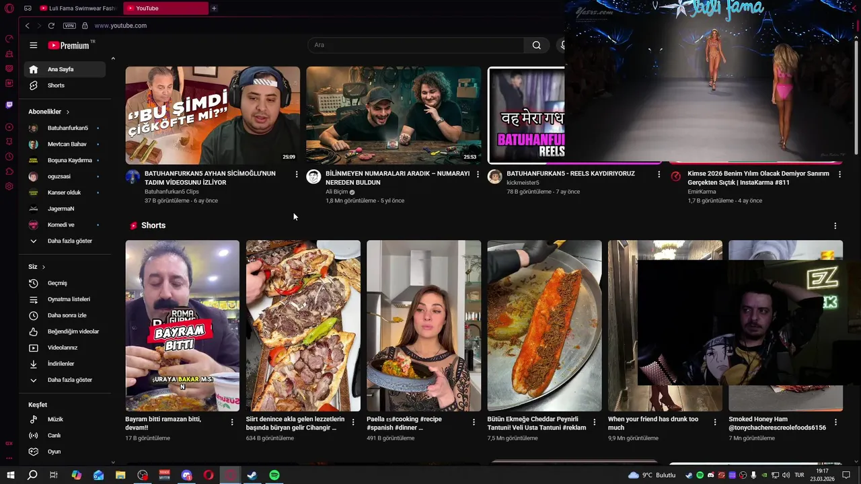Open GX Control speedometer in sidebar
Screen dimensions: 861x484
click(9, 39)
